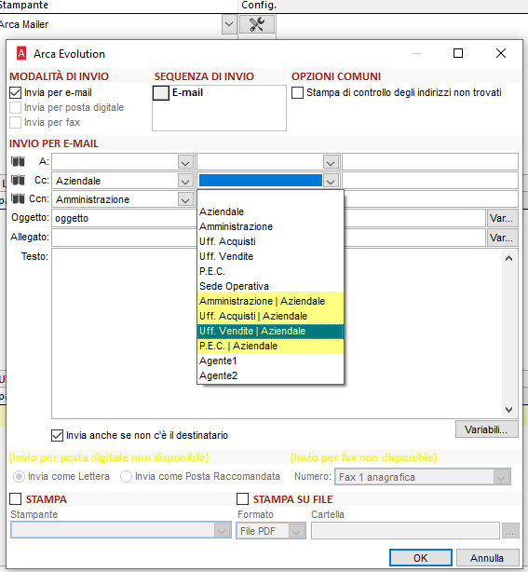Click the Arca Evolution red logo icon

[x=21, y=54]
